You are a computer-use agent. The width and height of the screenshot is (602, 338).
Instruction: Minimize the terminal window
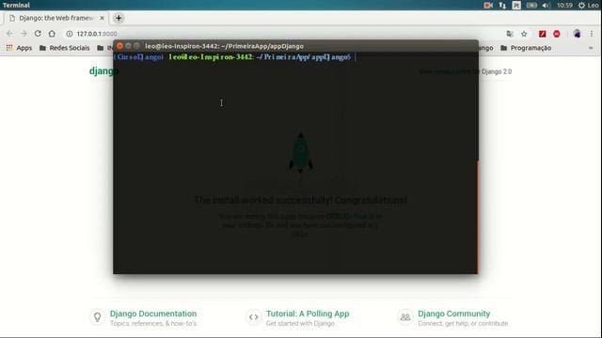(128, 46)
